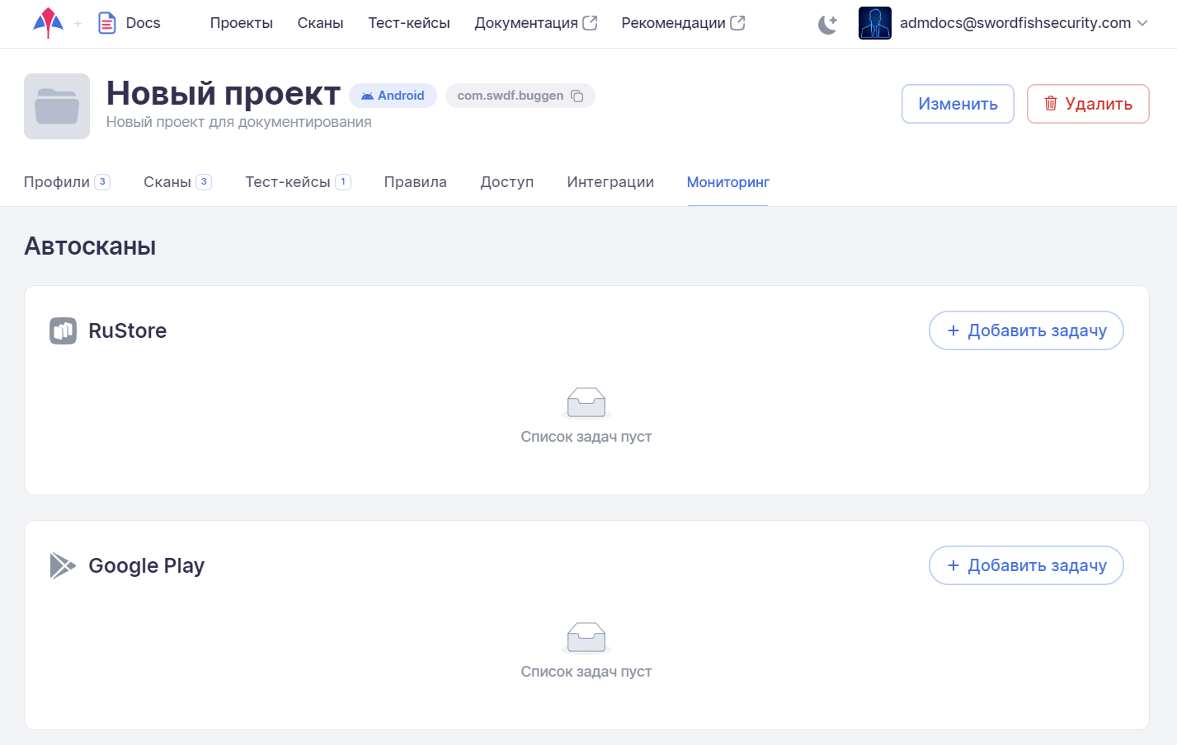1177x745 pixels.
Task: Click the project folder thumbnail
Action: coord(57,106)
